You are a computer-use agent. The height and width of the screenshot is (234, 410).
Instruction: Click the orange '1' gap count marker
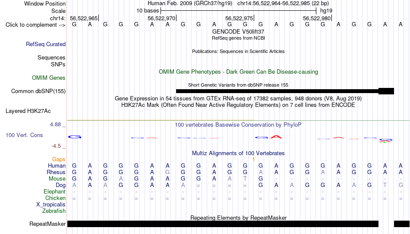[x=253, y=159]
